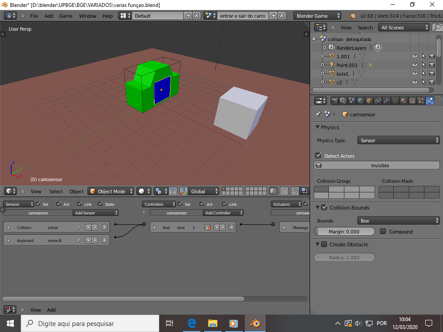Open the World properties tab
The width and height of the screenshot is (443, 332).
[360, 101]
